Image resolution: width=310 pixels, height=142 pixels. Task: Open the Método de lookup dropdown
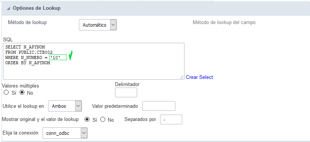pos(98,25)
